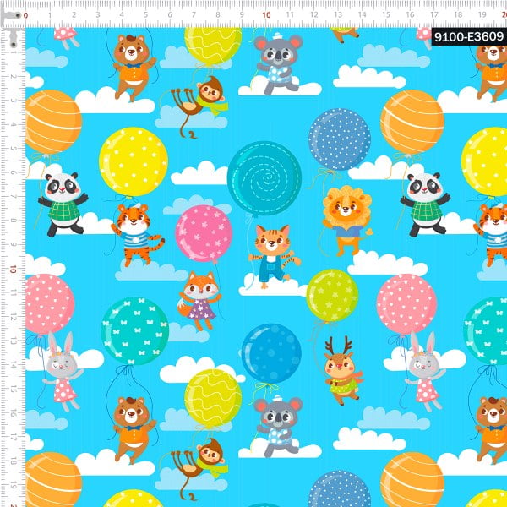Click the reindeer with the green scarf
Viewport: 507px width, 507px height.
(x=343, y=370)
